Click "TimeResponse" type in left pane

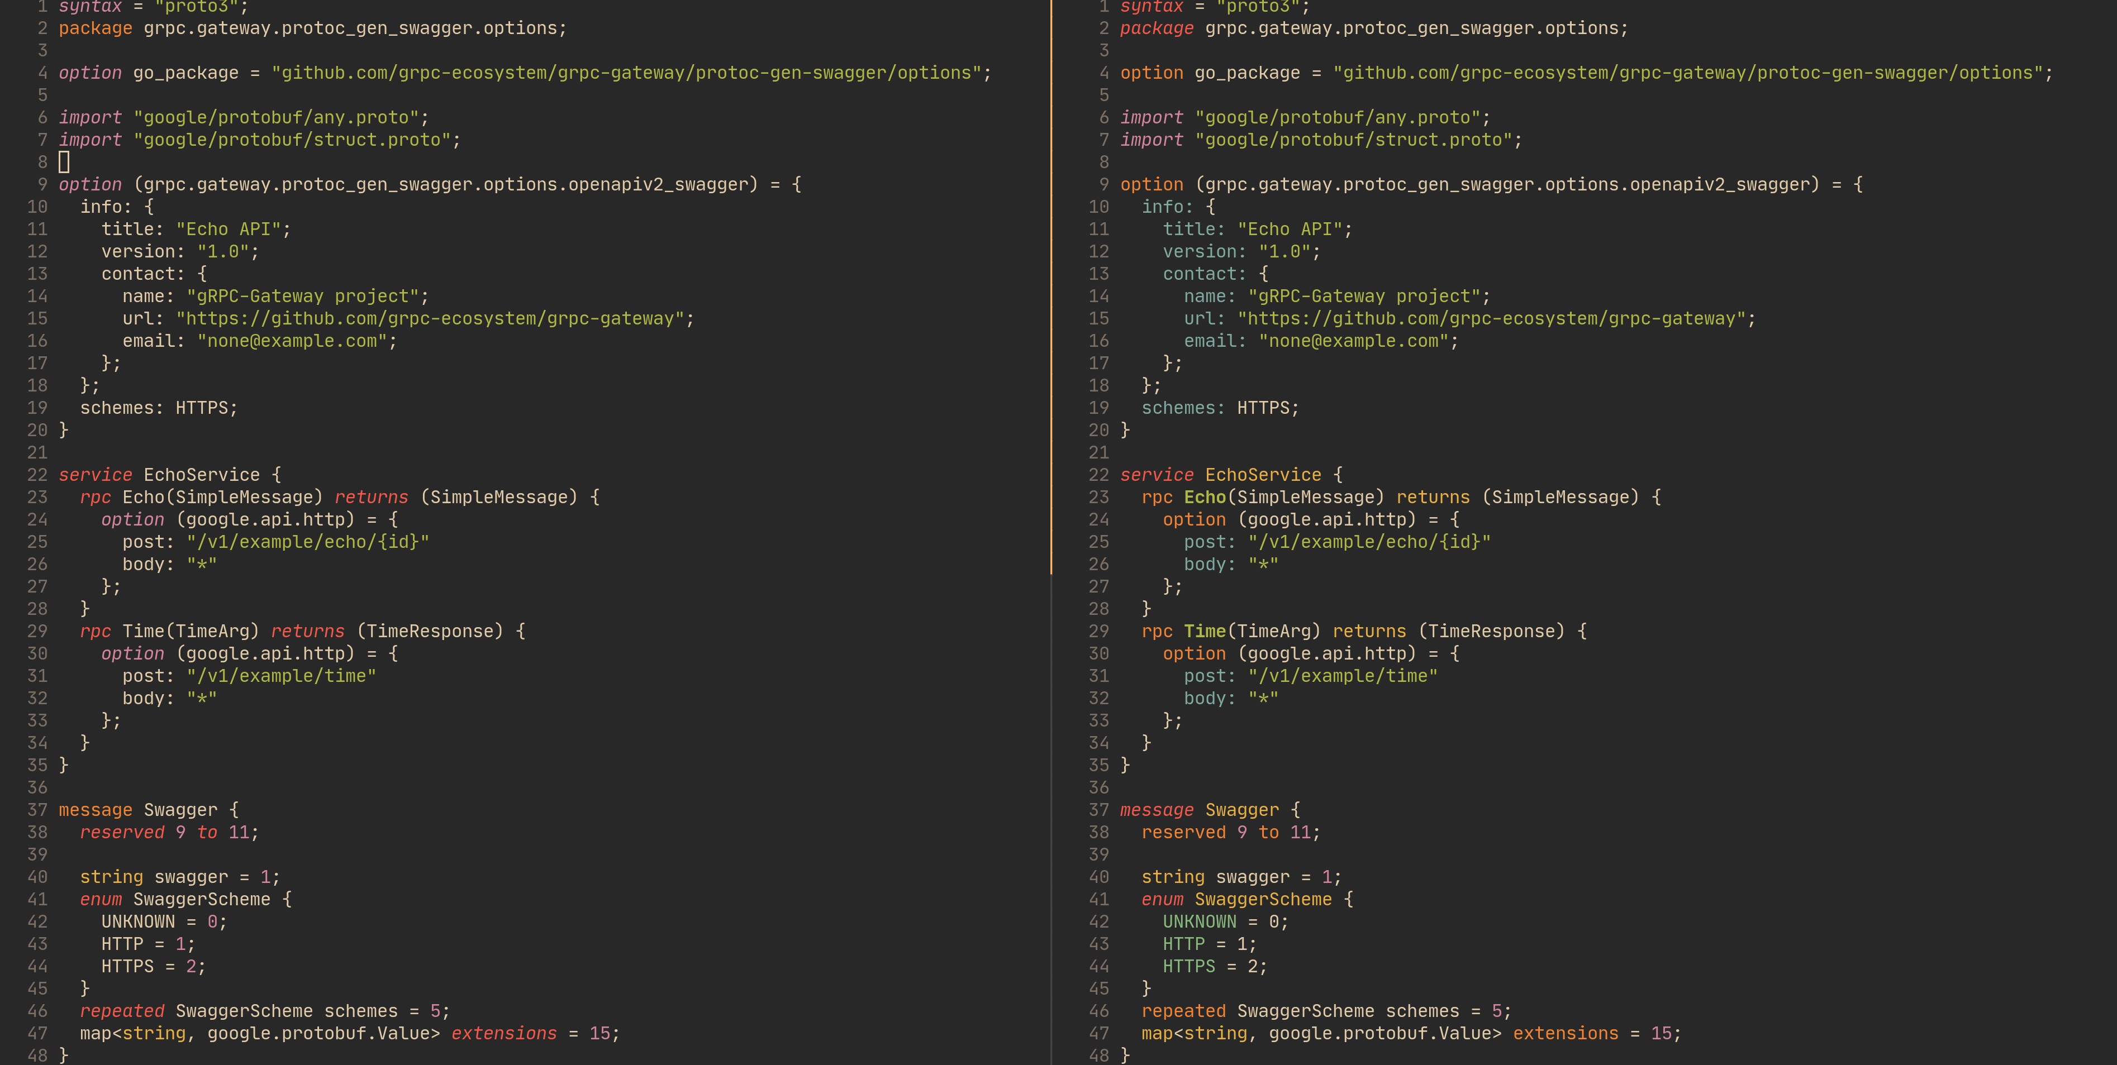[x=430, y=631]
